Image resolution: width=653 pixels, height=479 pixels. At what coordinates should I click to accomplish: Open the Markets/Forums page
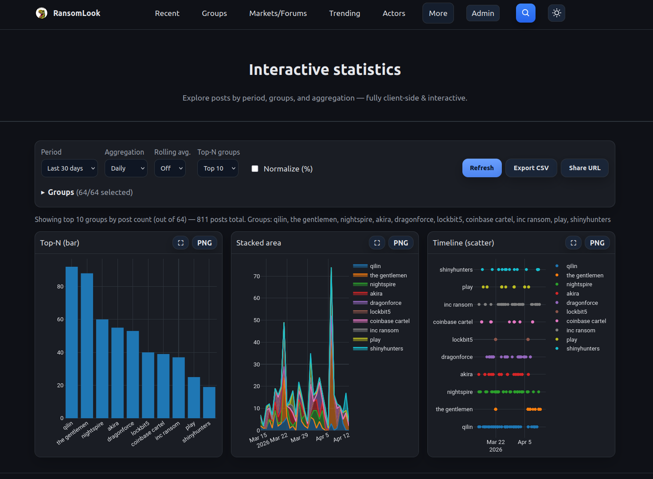(x=278, y=13)
